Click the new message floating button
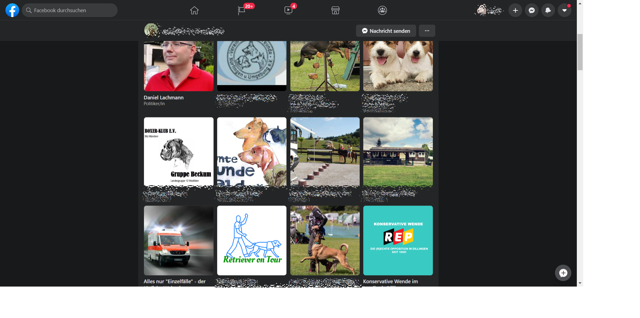The height and width of the screenshot is (318, 640). click(x=563, y=273)
